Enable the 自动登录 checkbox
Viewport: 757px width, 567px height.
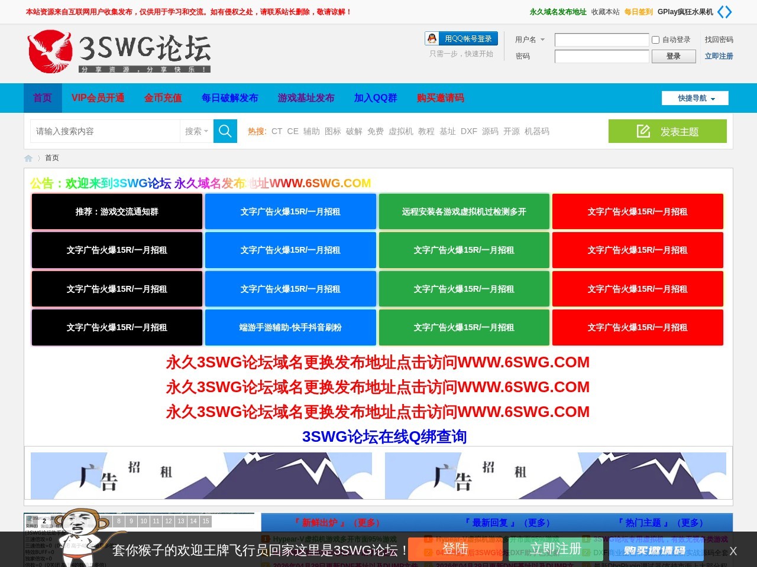(x=655, y=40)
